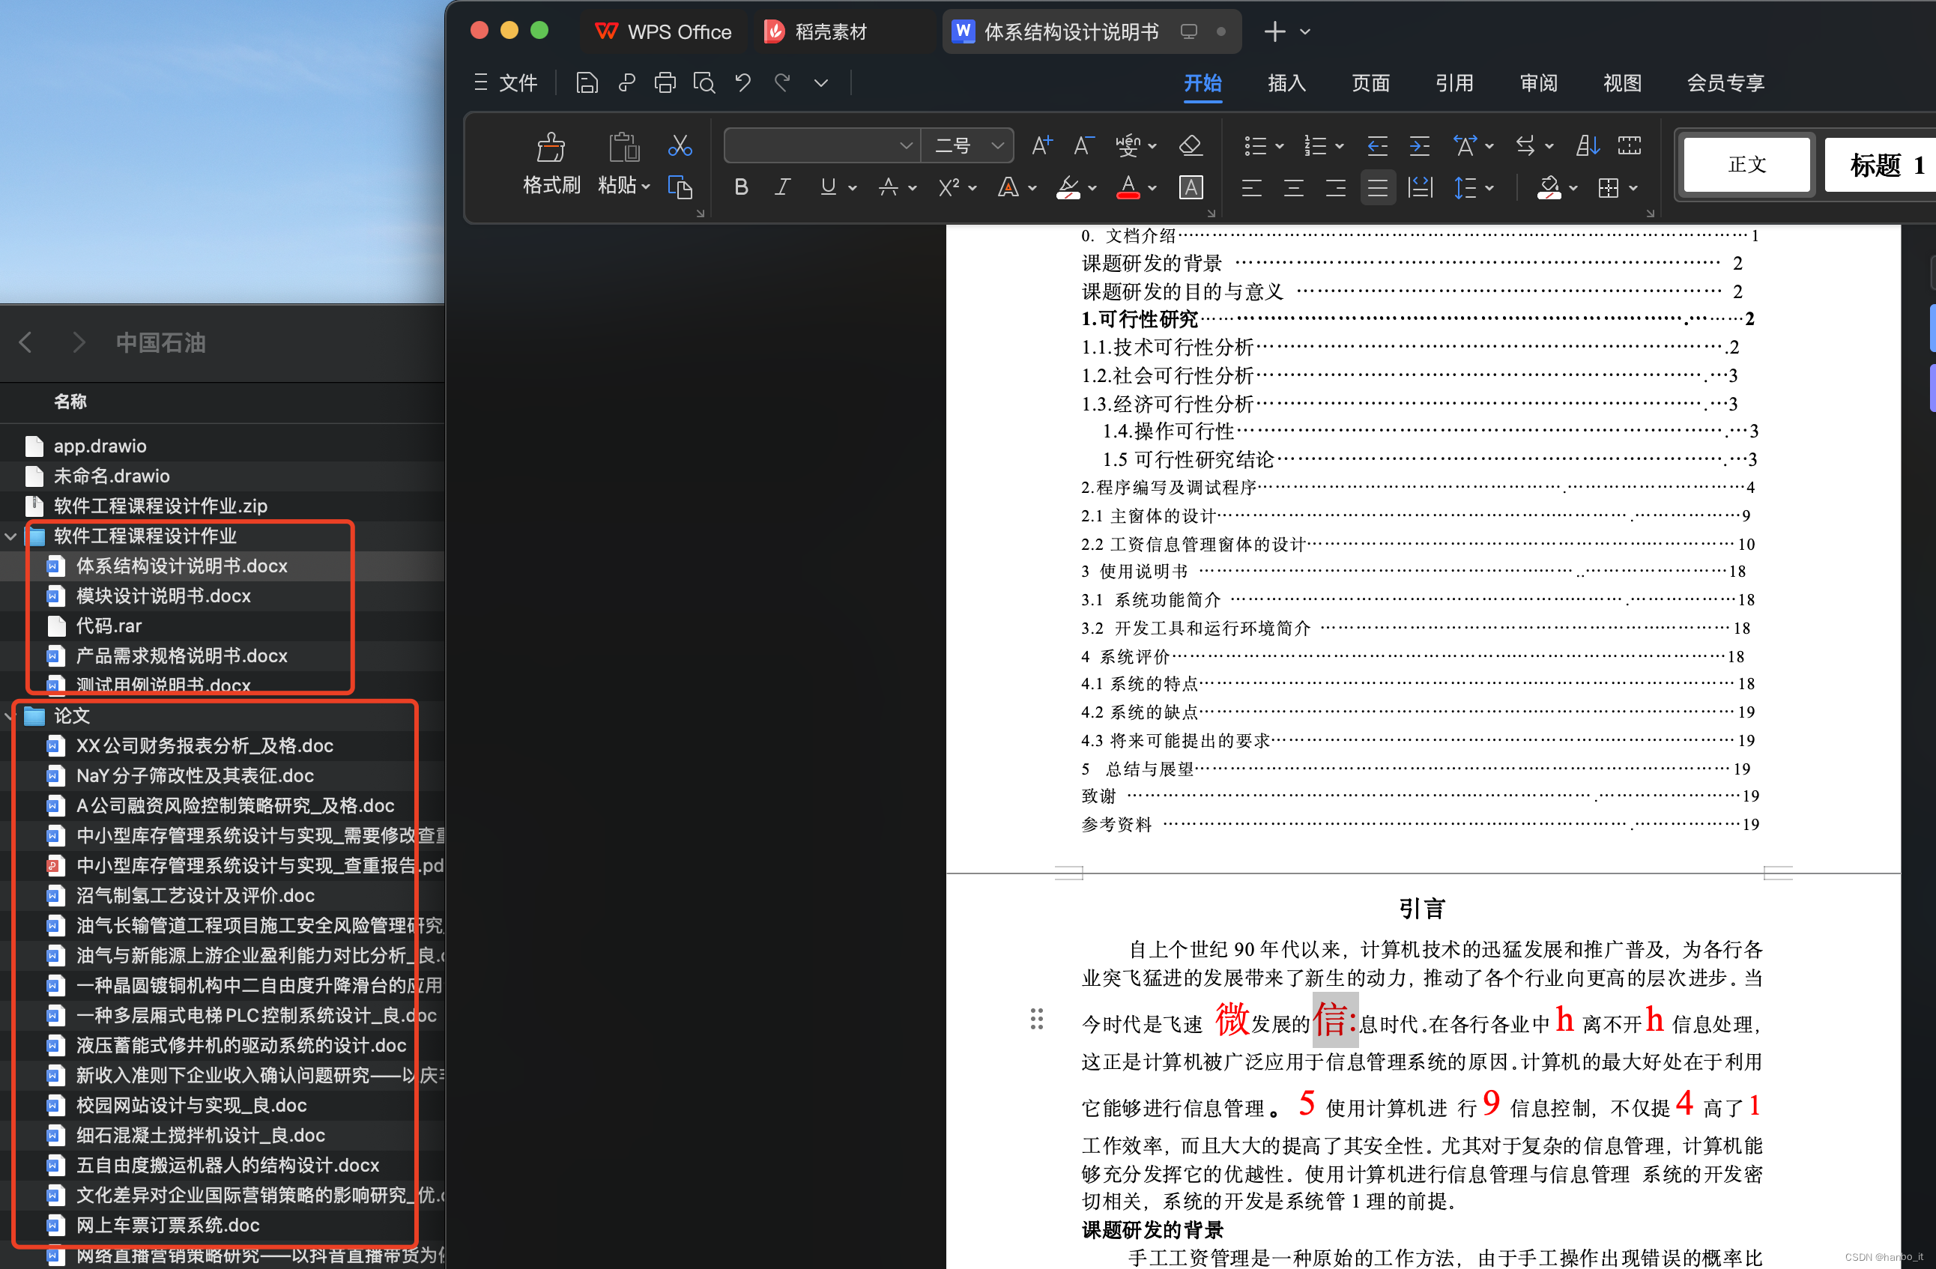Switch to the 插入 ribbon tab
Viewport: 1936px width, 1269px height.
pos(1286,82)
